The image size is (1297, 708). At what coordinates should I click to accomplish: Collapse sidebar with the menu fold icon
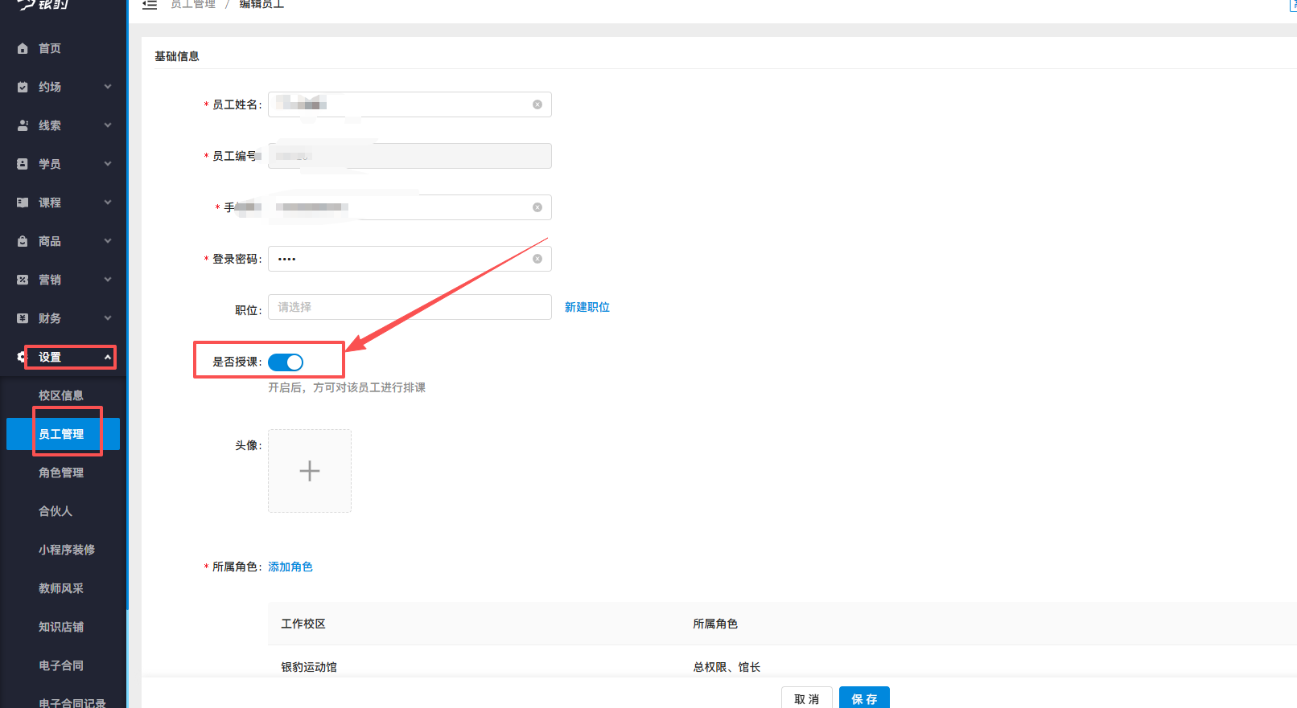pos(150,5)
